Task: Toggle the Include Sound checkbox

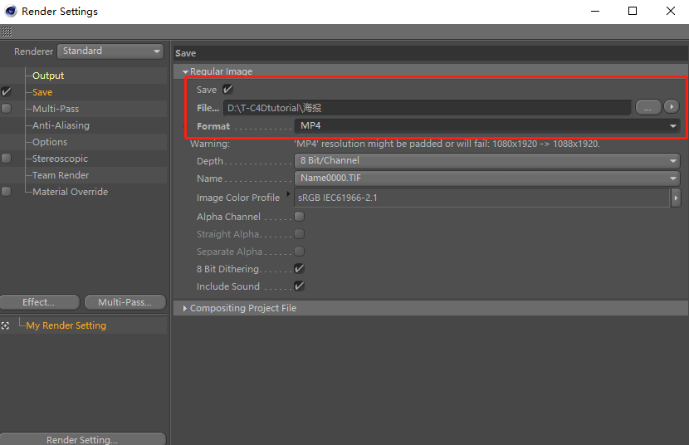Action: (299, 286)
